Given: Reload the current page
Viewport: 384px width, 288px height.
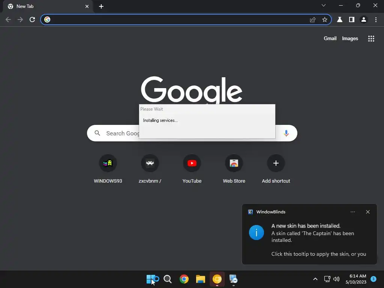Looking at the screenshot, I should pos(32,19).
